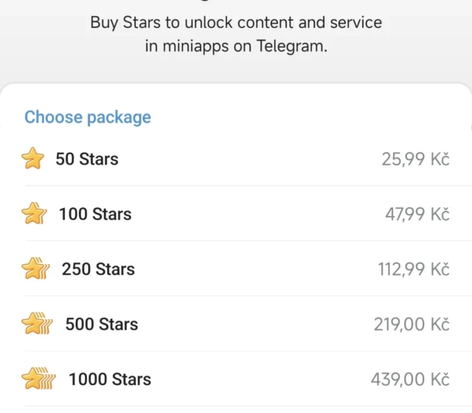Tap the 47,99 Kč price
Image resolution: width=472 pixels, height=413 pixels.
pos(417,214)
